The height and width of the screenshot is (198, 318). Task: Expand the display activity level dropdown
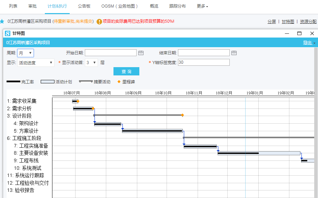(x=91, y=63)
